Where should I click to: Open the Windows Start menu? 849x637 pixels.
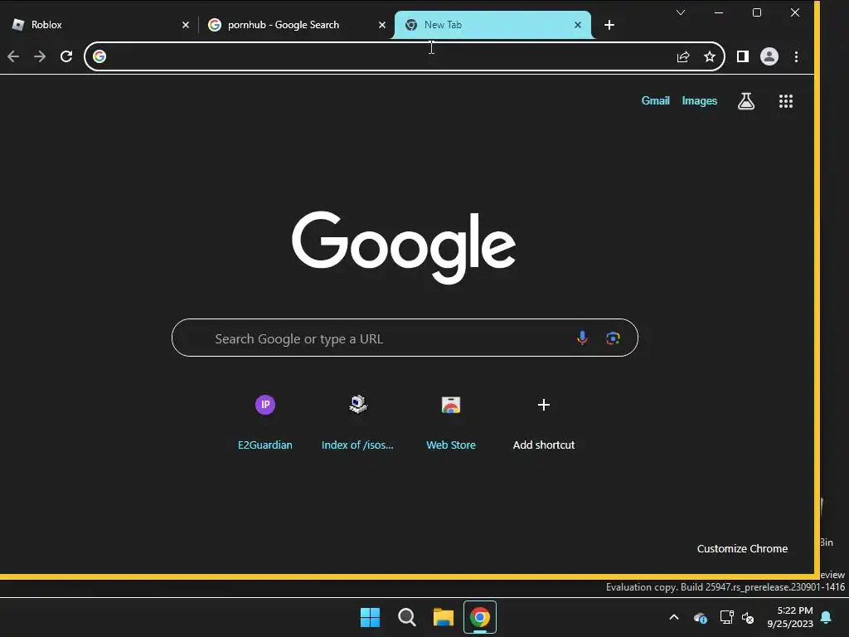point(371,617)
